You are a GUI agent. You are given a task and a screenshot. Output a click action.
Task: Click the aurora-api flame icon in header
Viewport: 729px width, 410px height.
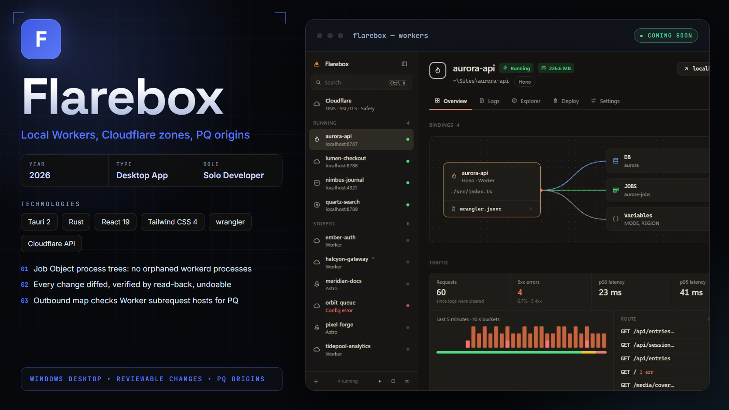(438, 70)
